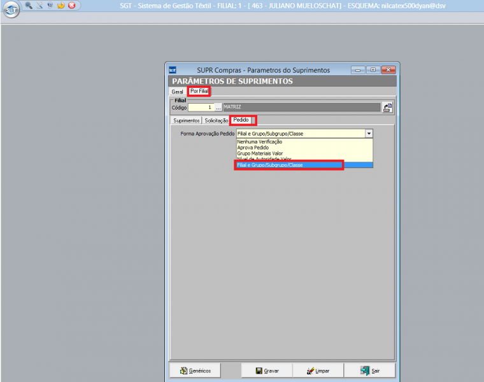The width and height of the screenshot is (484, 382).
Task: Click the copy icon beside MATRIZ field
Action: point(387,108)
